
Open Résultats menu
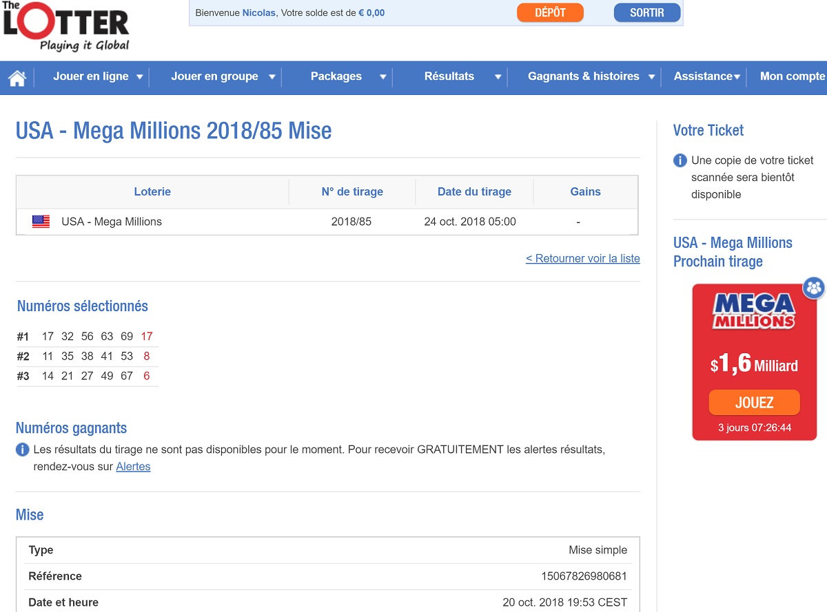pyautogui.click(x=449, y=76)
